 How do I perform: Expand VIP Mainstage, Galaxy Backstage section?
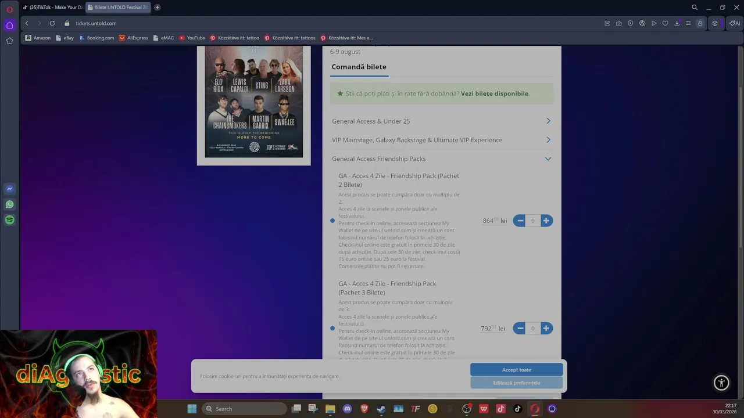click(x=442, y=140)
